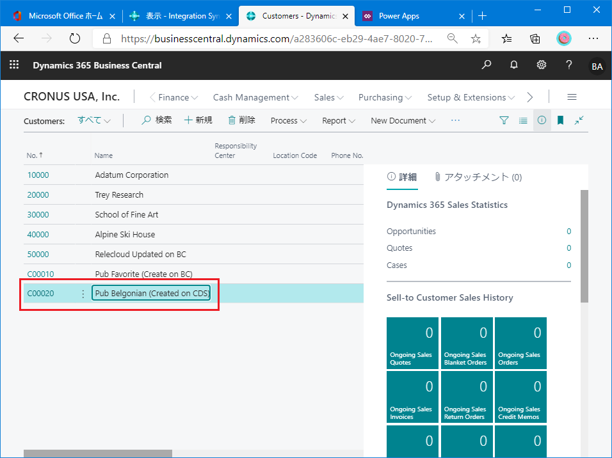Expand the Sales menu
612x458 pixels.
point(328,97)
